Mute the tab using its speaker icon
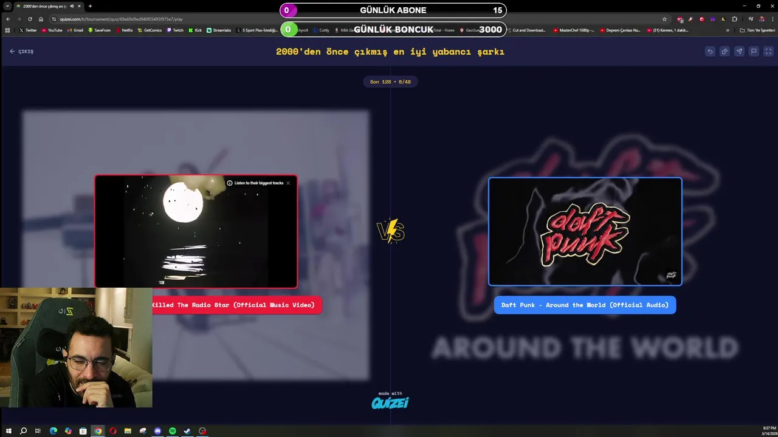This screenshot has width=778, height=437. coord(72,6)
